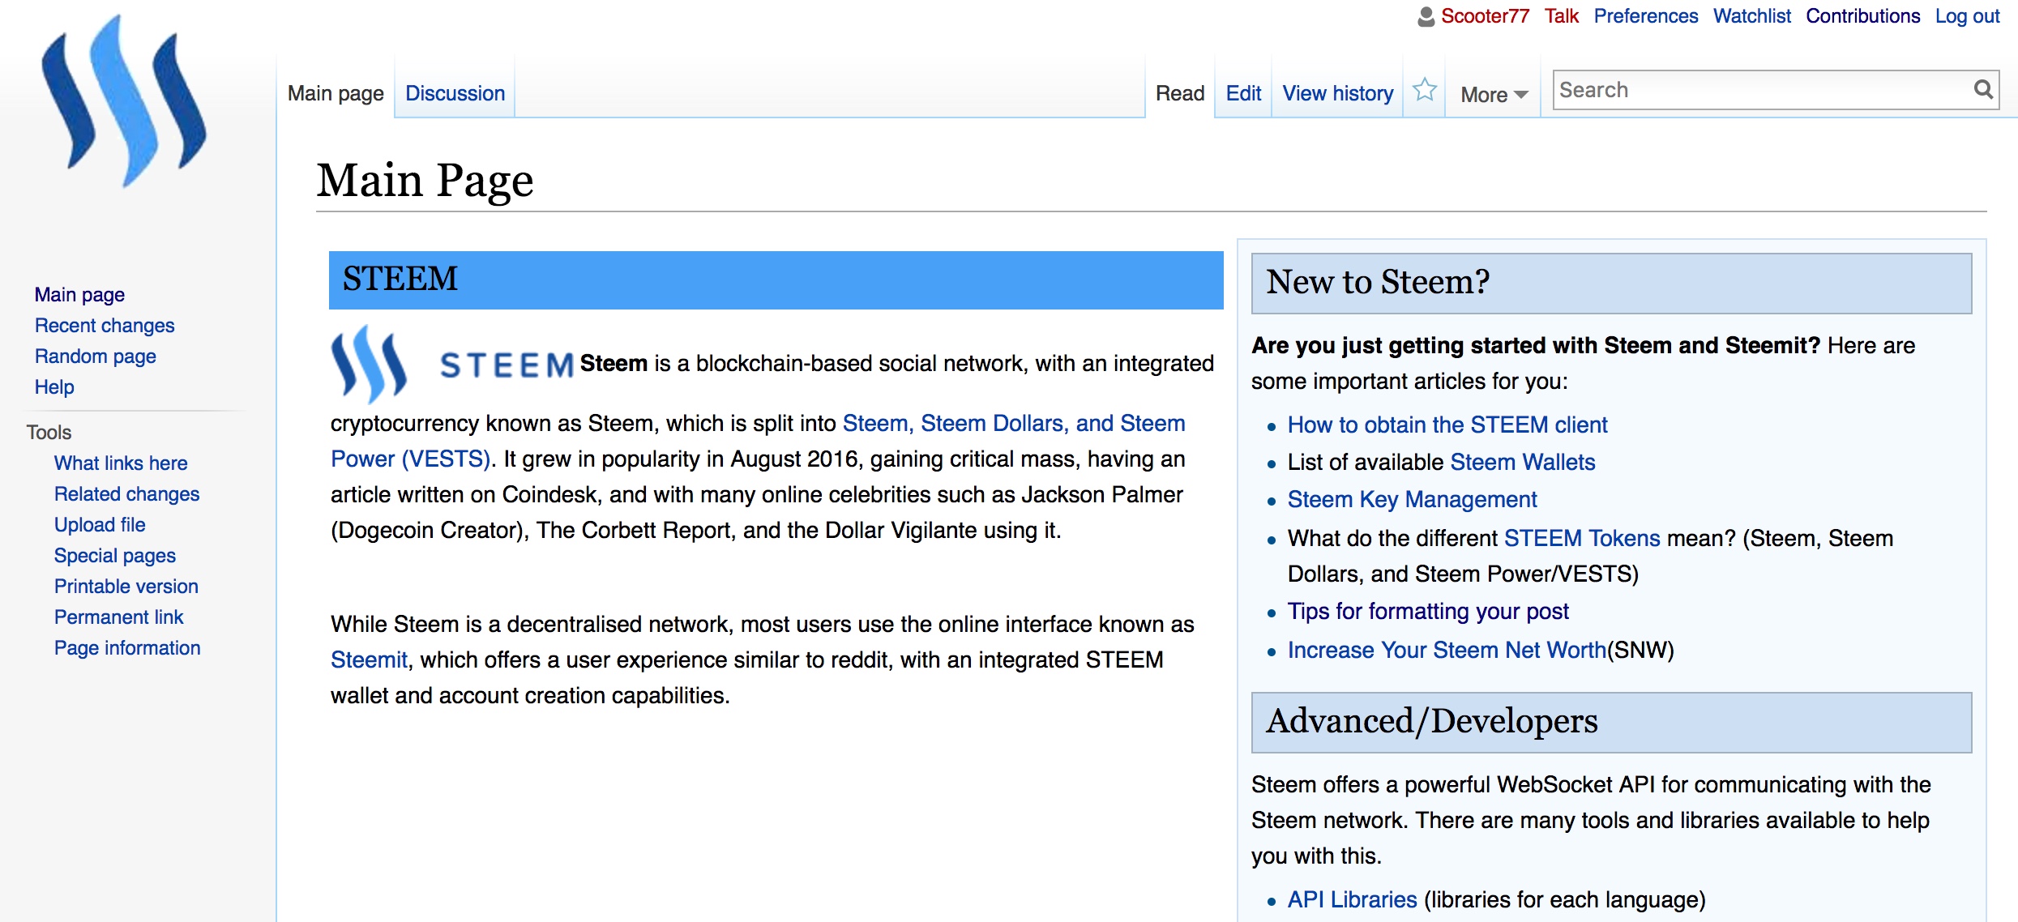Go to a Random page
The image size is (2018, 922).
coord(96,356)
